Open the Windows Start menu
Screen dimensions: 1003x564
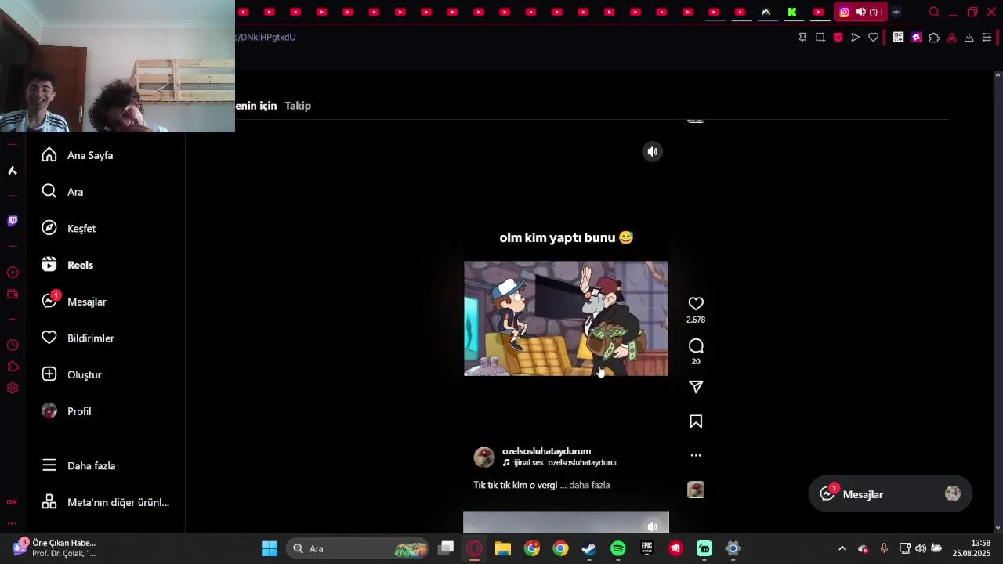270,548
